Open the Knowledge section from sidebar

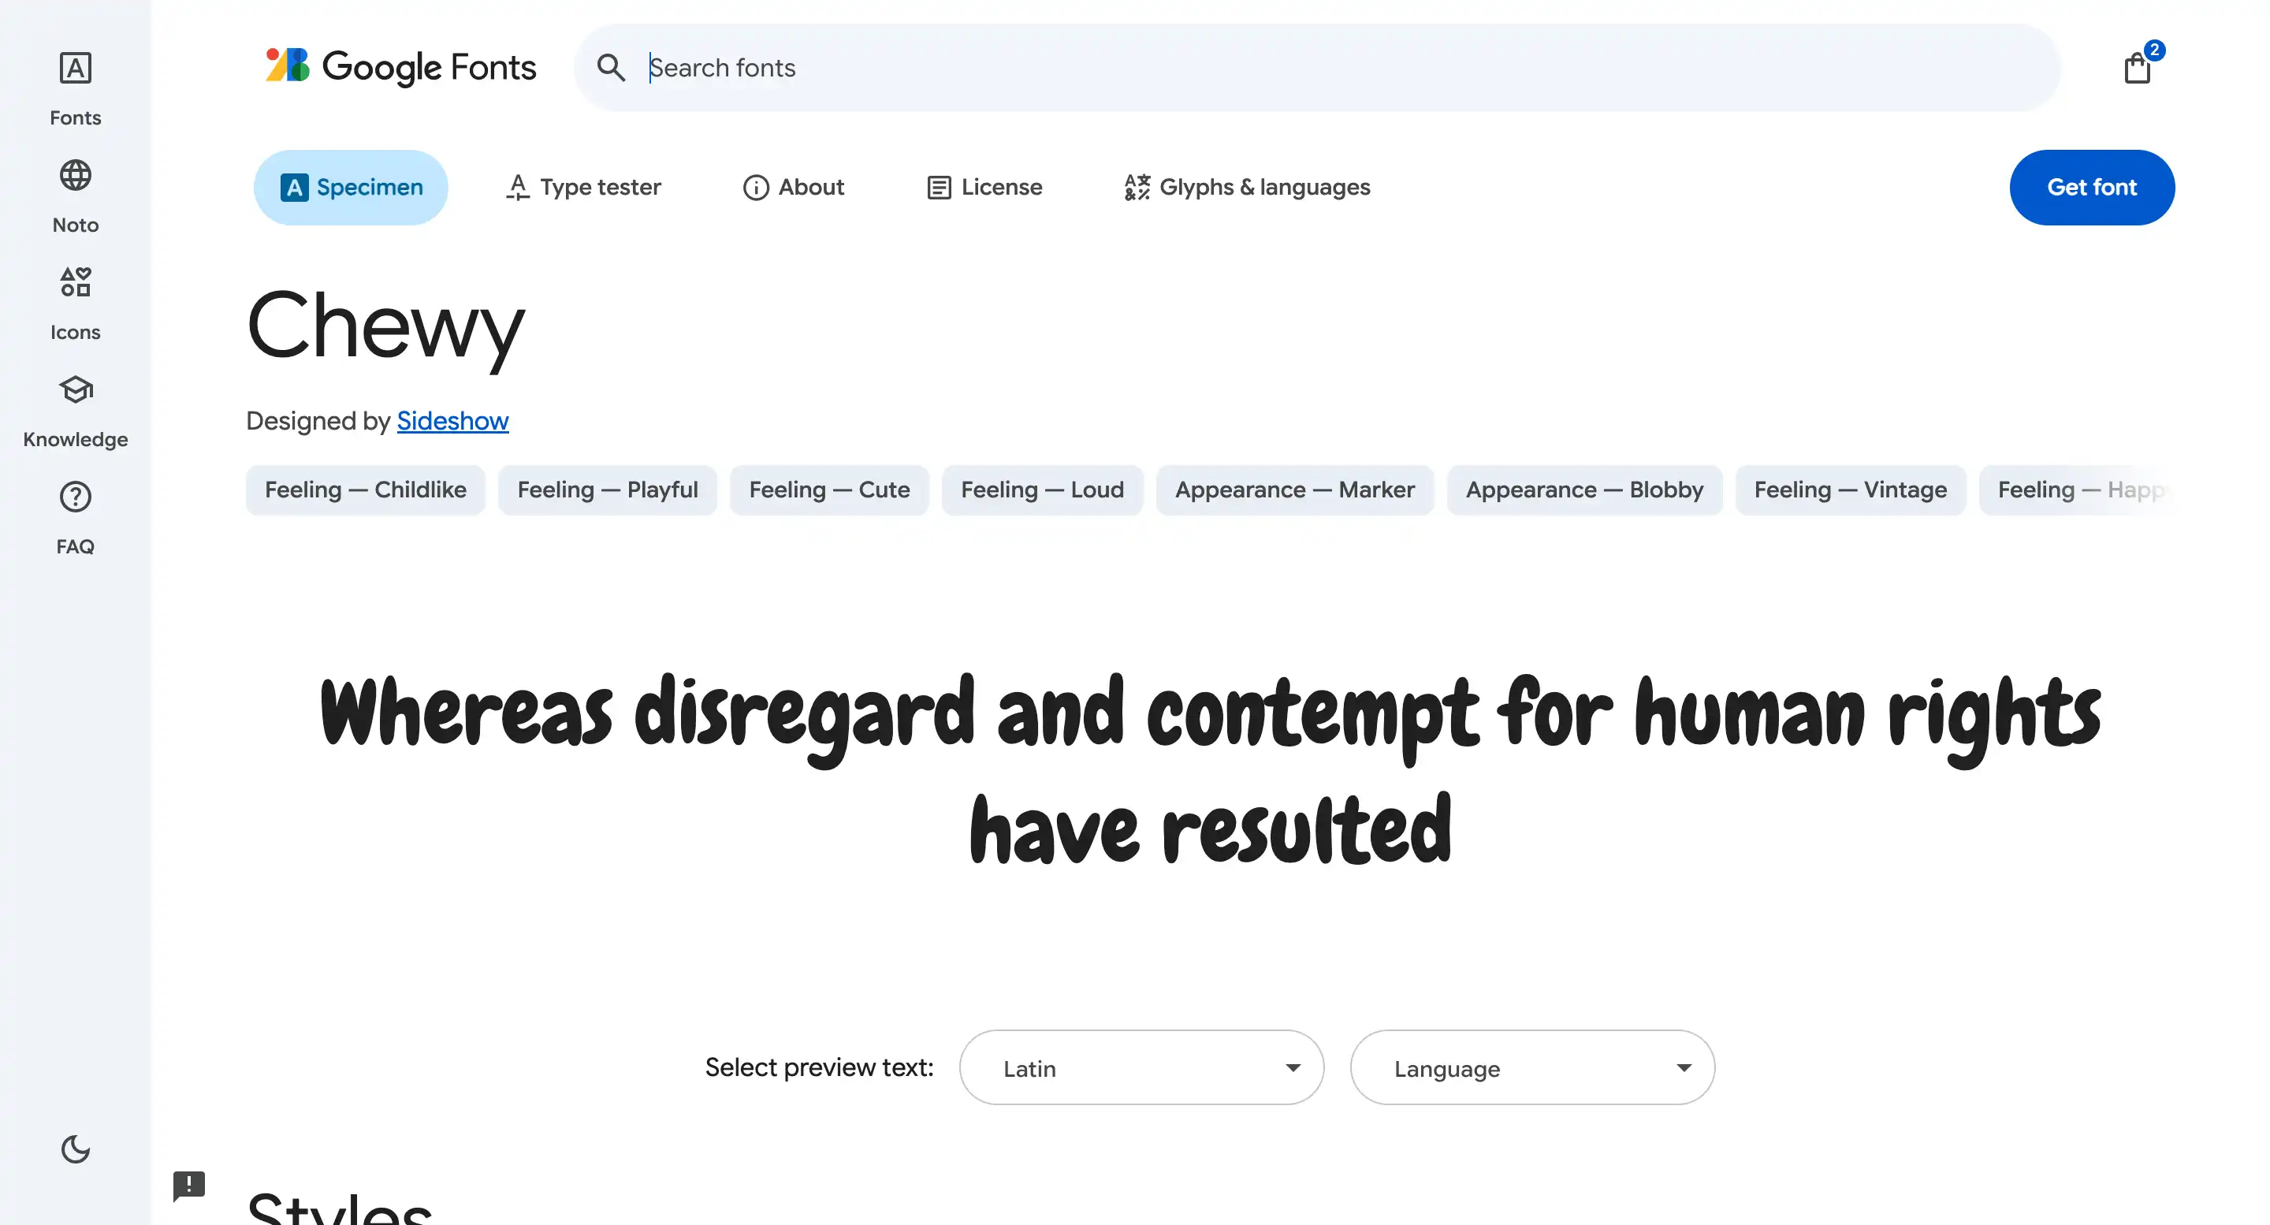74,408
